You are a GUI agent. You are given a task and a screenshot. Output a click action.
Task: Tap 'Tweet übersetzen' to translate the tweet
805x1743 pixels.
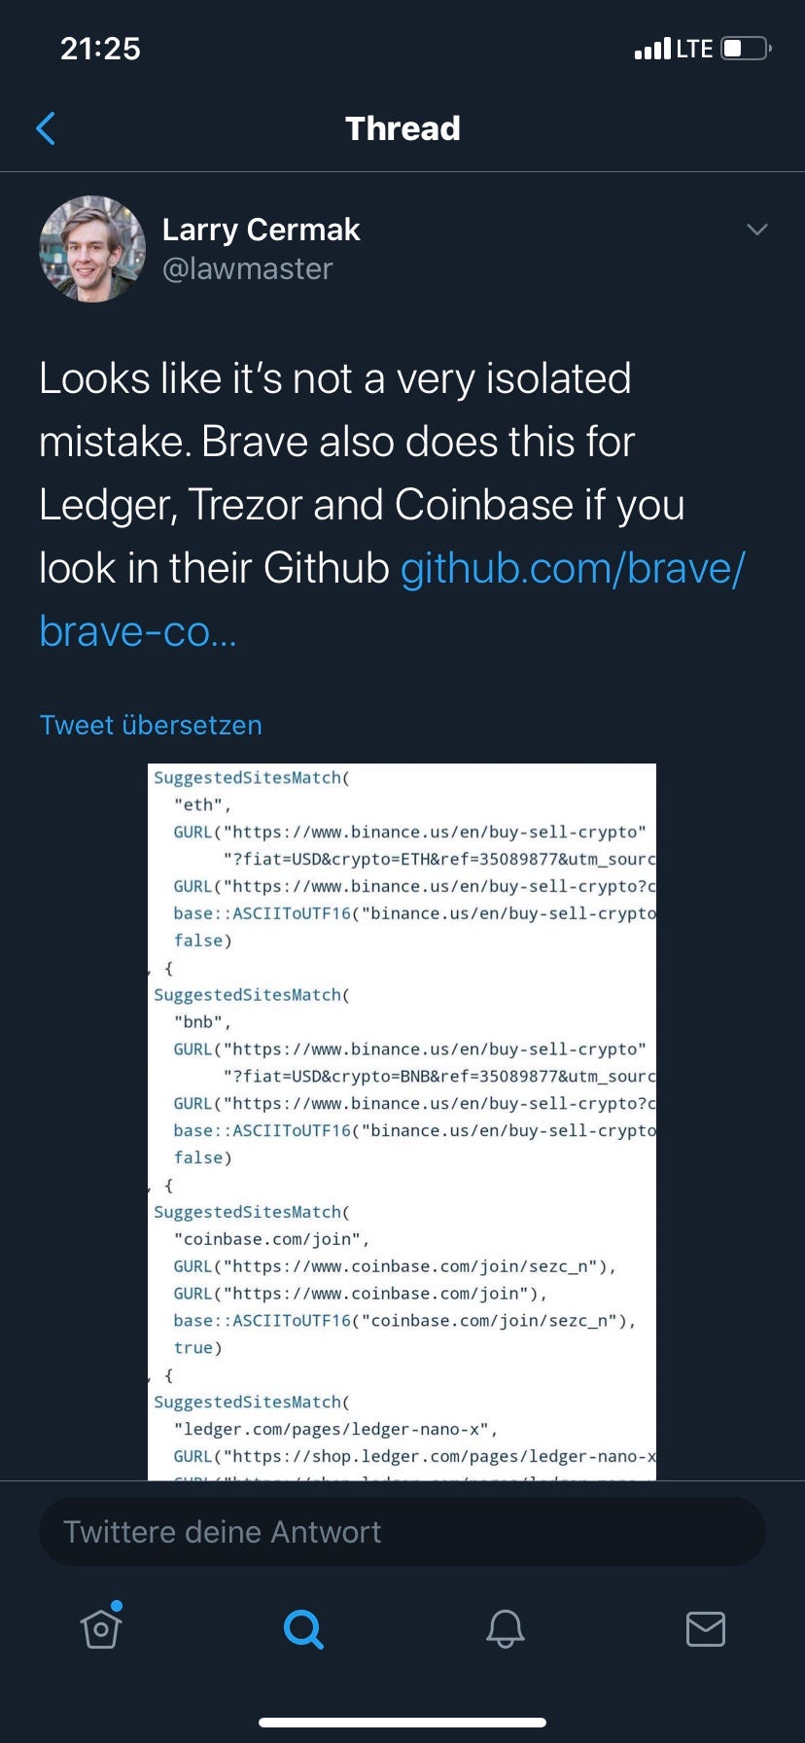pos(151,725)
